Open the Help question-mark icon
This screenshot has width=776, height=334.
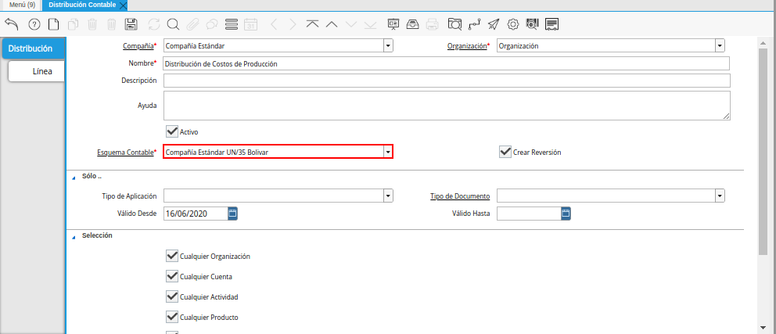pos(34,23)
